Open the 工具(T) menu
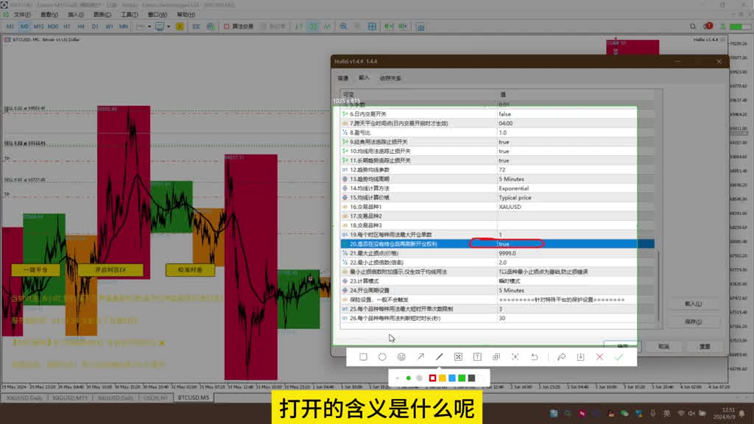754x424 pixels. click(129, 14)
